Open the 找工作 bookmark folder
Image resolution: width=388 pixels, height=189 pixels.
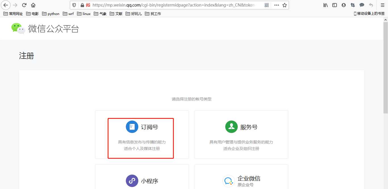(x=153, y=14)
